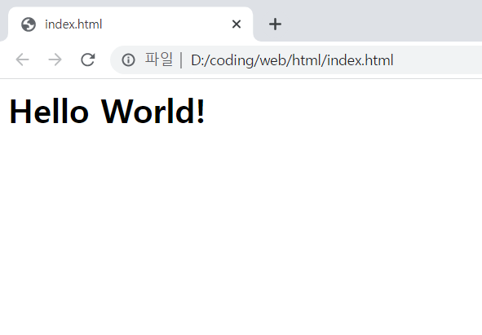Go forward with the right arrow button
Screen dimensions: 482x335
(55, 60)
